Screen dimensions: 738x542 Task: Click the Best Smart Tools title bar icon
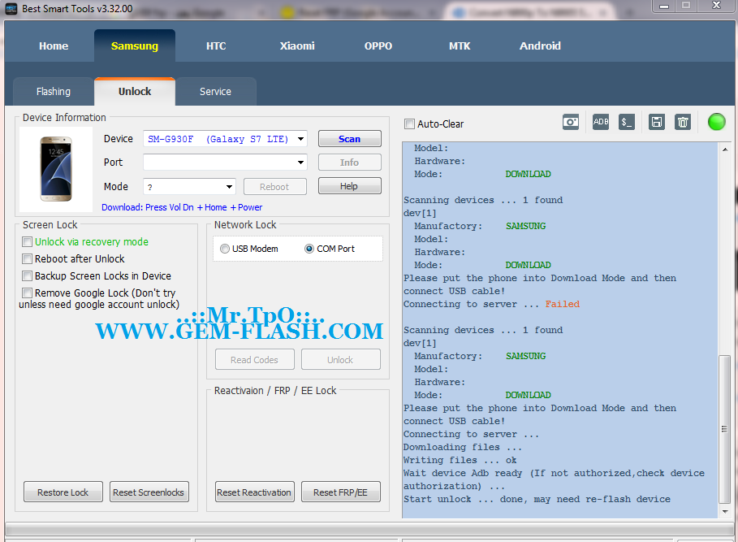tap(11, 8)
